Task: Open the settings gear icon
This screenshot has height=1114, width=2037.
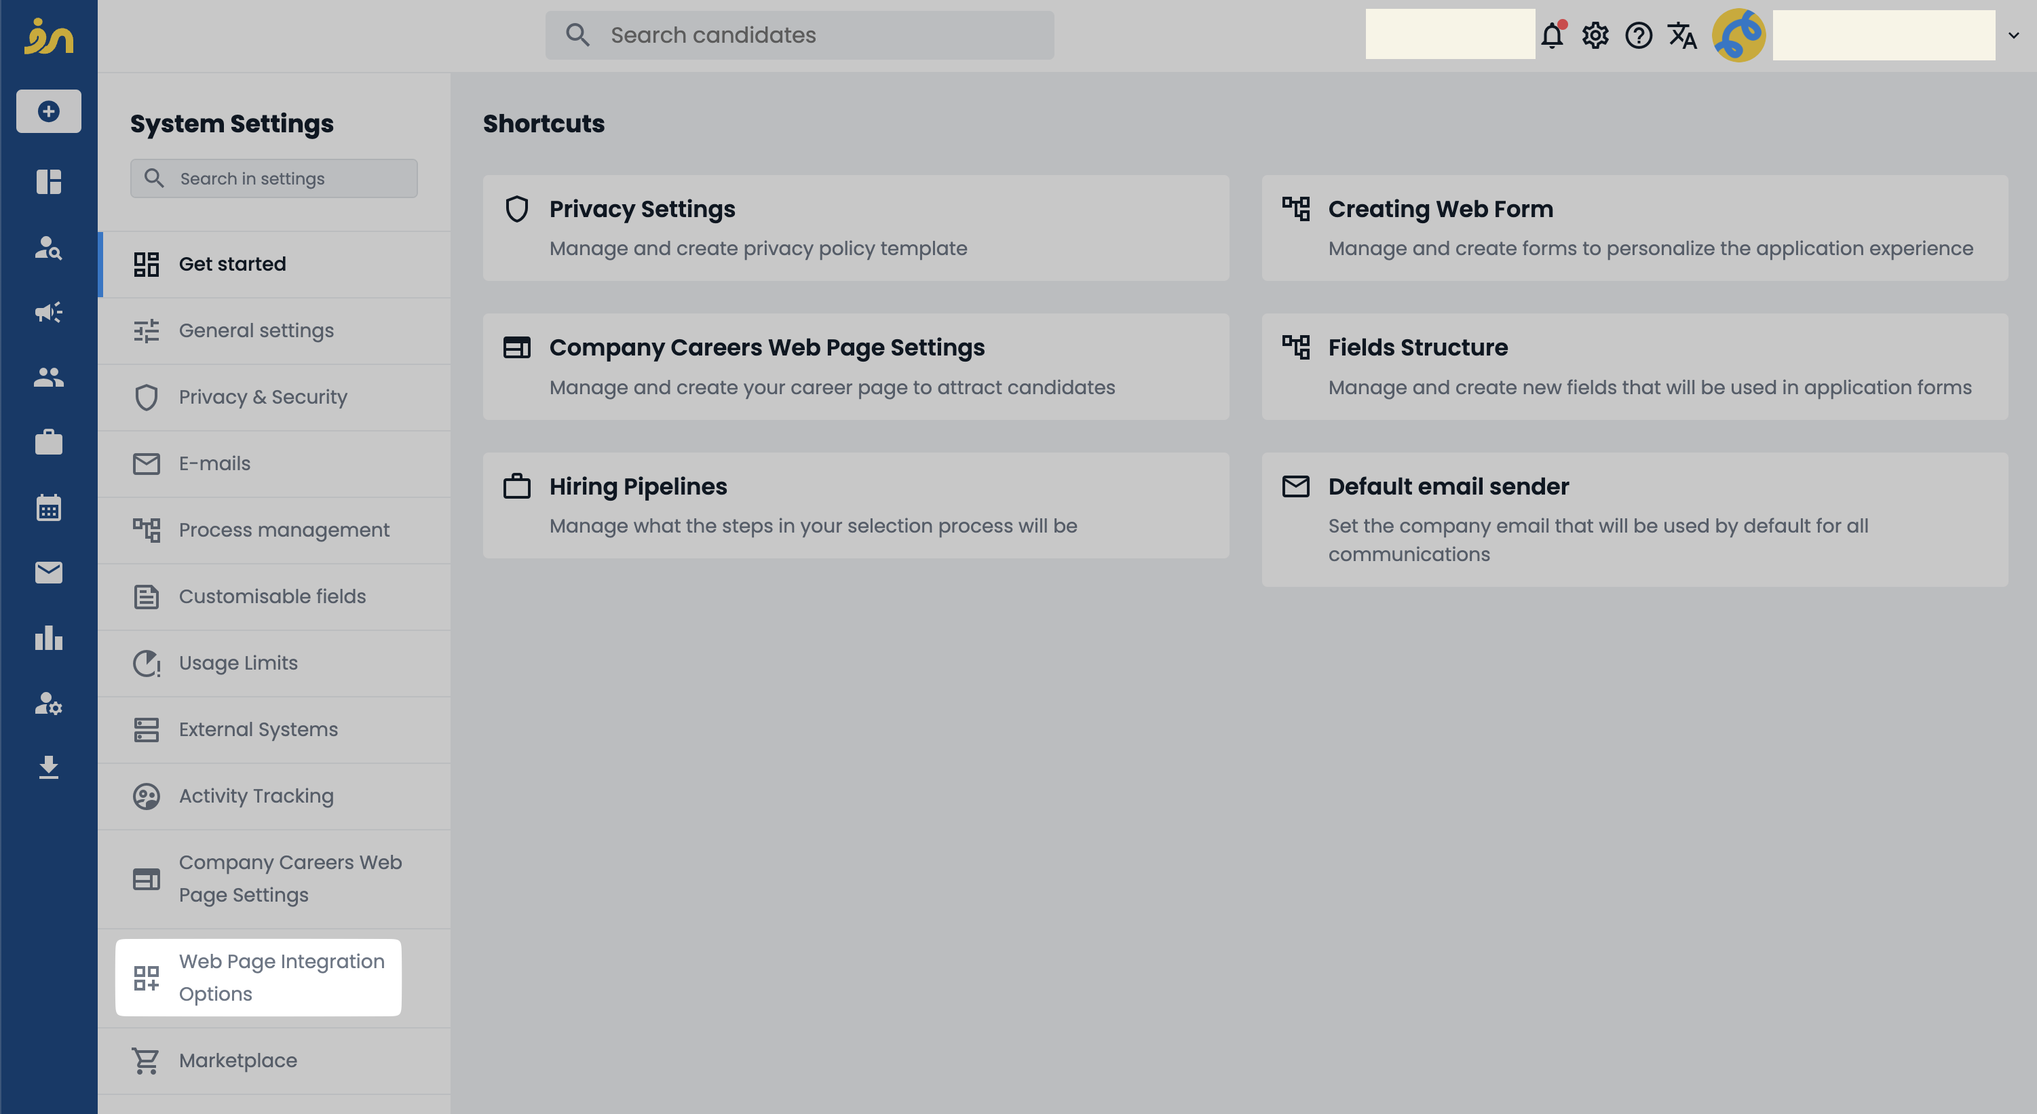Action: [1595, 35]
